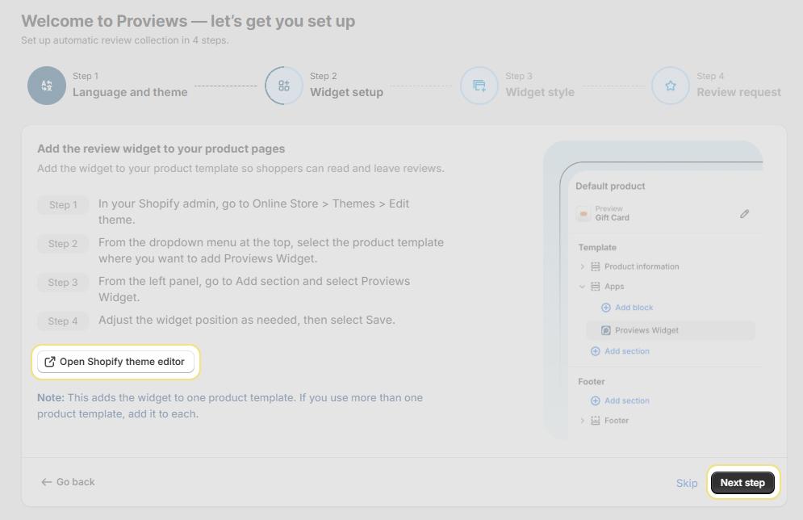Image resolution: width=803 pixels, height=520 pixels.
Task: Go back to the previous step
Action: pyautogui.click(x=68, y=482)
